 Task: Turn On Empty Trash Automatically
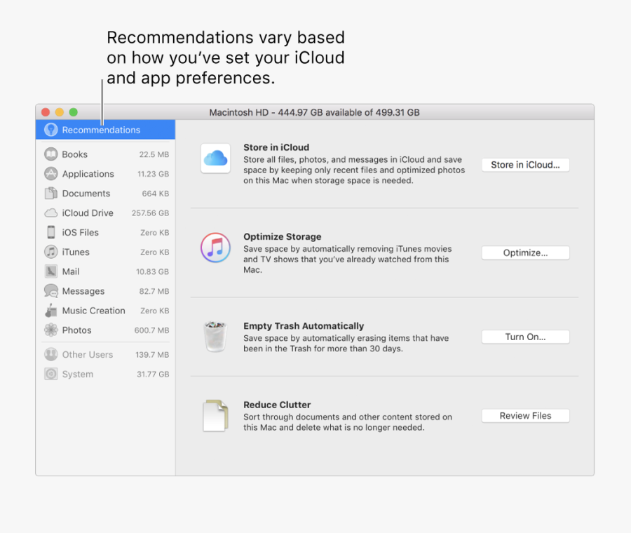pyautogui.click(x=525, y=337)
